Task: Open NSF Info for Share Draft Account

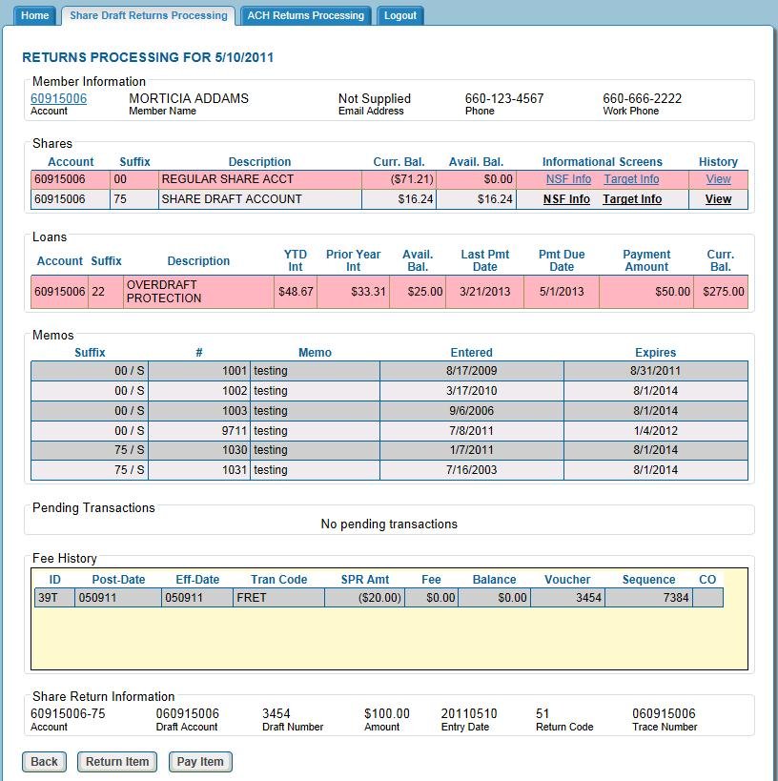Action: [566, 199]
